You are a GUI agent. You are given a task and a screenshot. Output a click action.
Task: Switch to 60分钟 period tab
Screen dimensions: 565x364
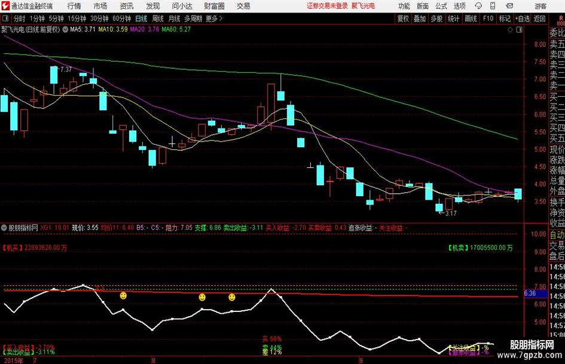coord(122,19)
